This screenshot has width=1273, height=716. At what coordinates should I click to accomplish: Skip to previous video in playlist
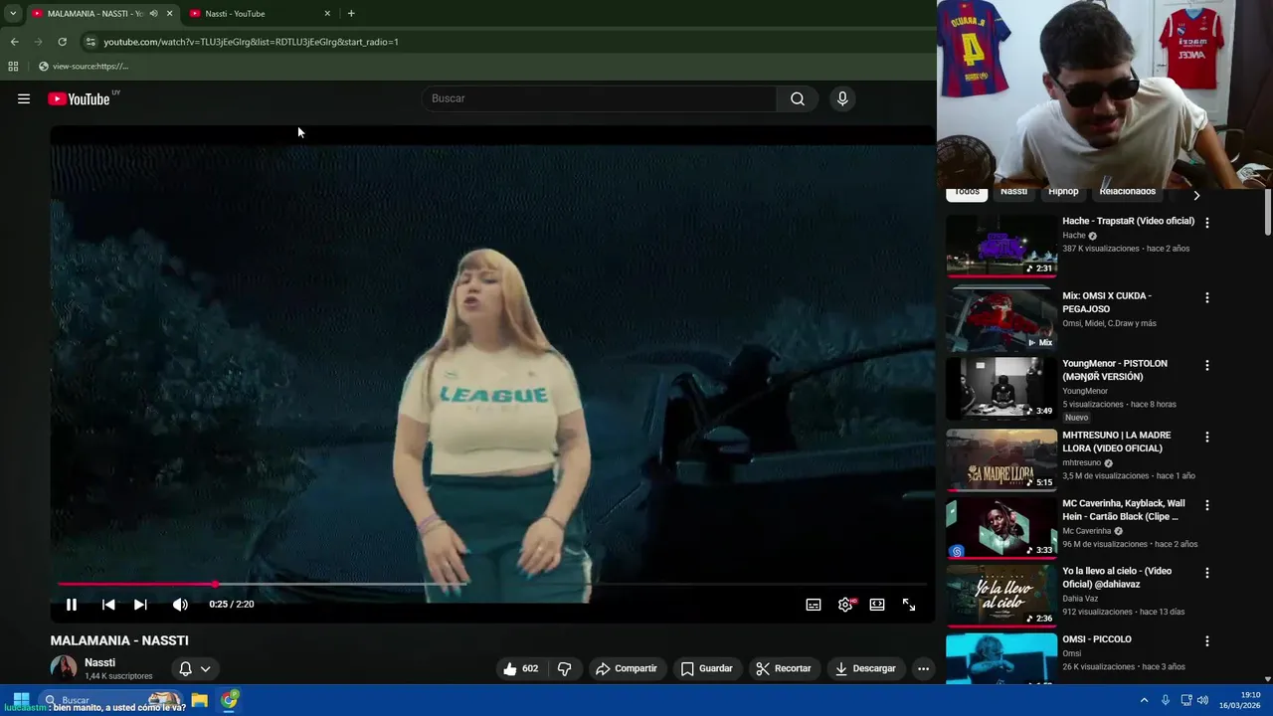click(x=108, y=605)
